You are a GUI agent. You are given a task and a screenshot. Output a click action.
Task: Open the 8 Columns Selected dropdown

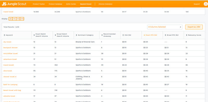point(165,27)
